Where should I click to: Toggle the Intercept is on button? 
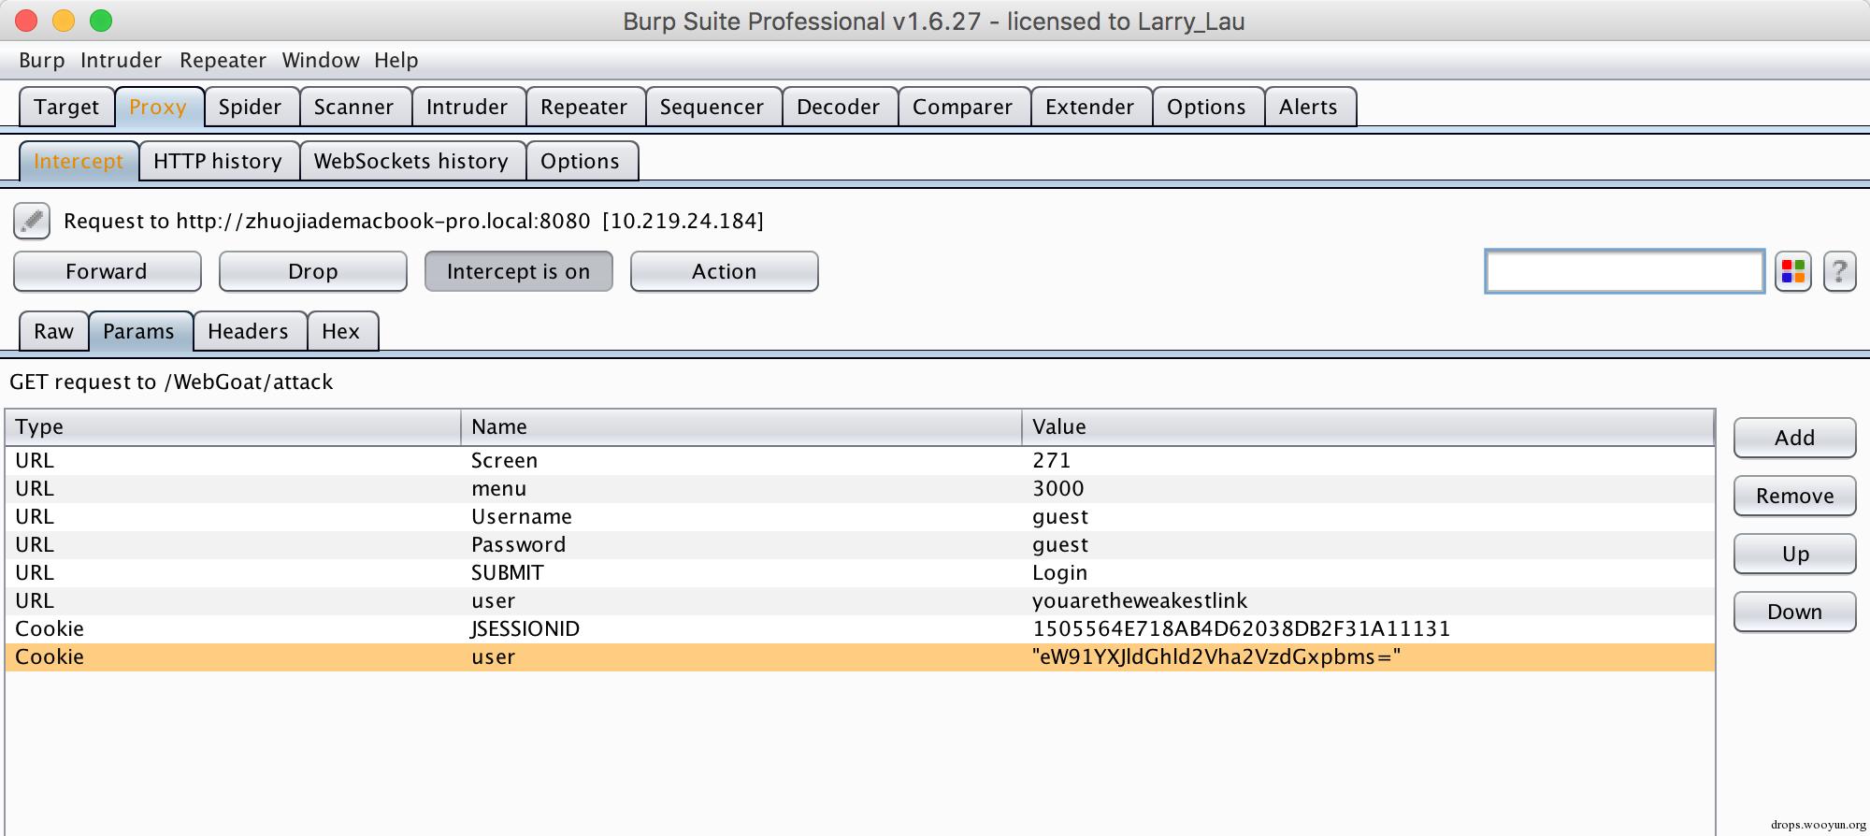click(518, 272)
